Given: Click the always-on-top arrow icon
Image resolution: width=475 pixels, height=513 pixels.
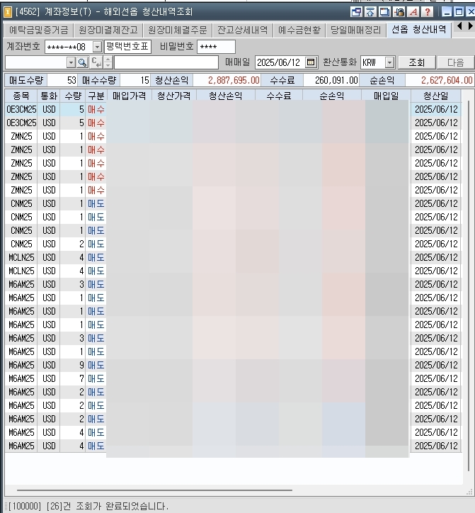Looking at the screenshot, I should point(370,12).
